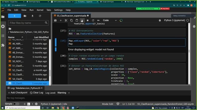Viewport: 197px width, 110px height.
Task: Open the Table of Contents sidebar icon
Action: 3,36
